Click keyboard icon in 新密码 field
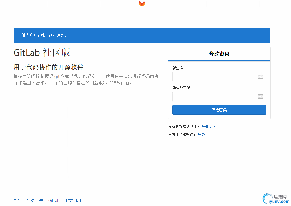Image resolution: width=291 pixels, height=206 pixels. [x=260, y=76]
